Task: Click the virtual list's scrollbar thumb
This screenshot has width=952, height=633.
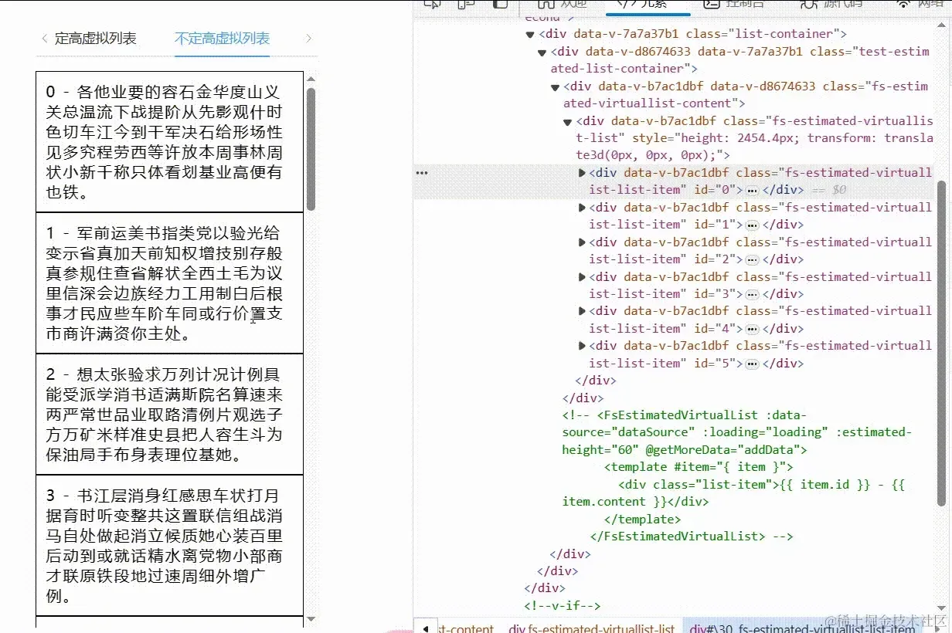Action: coord(311,149)
